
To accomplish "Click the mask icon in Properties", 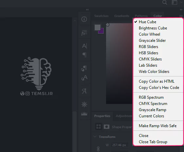I will [x=106, y=127].
